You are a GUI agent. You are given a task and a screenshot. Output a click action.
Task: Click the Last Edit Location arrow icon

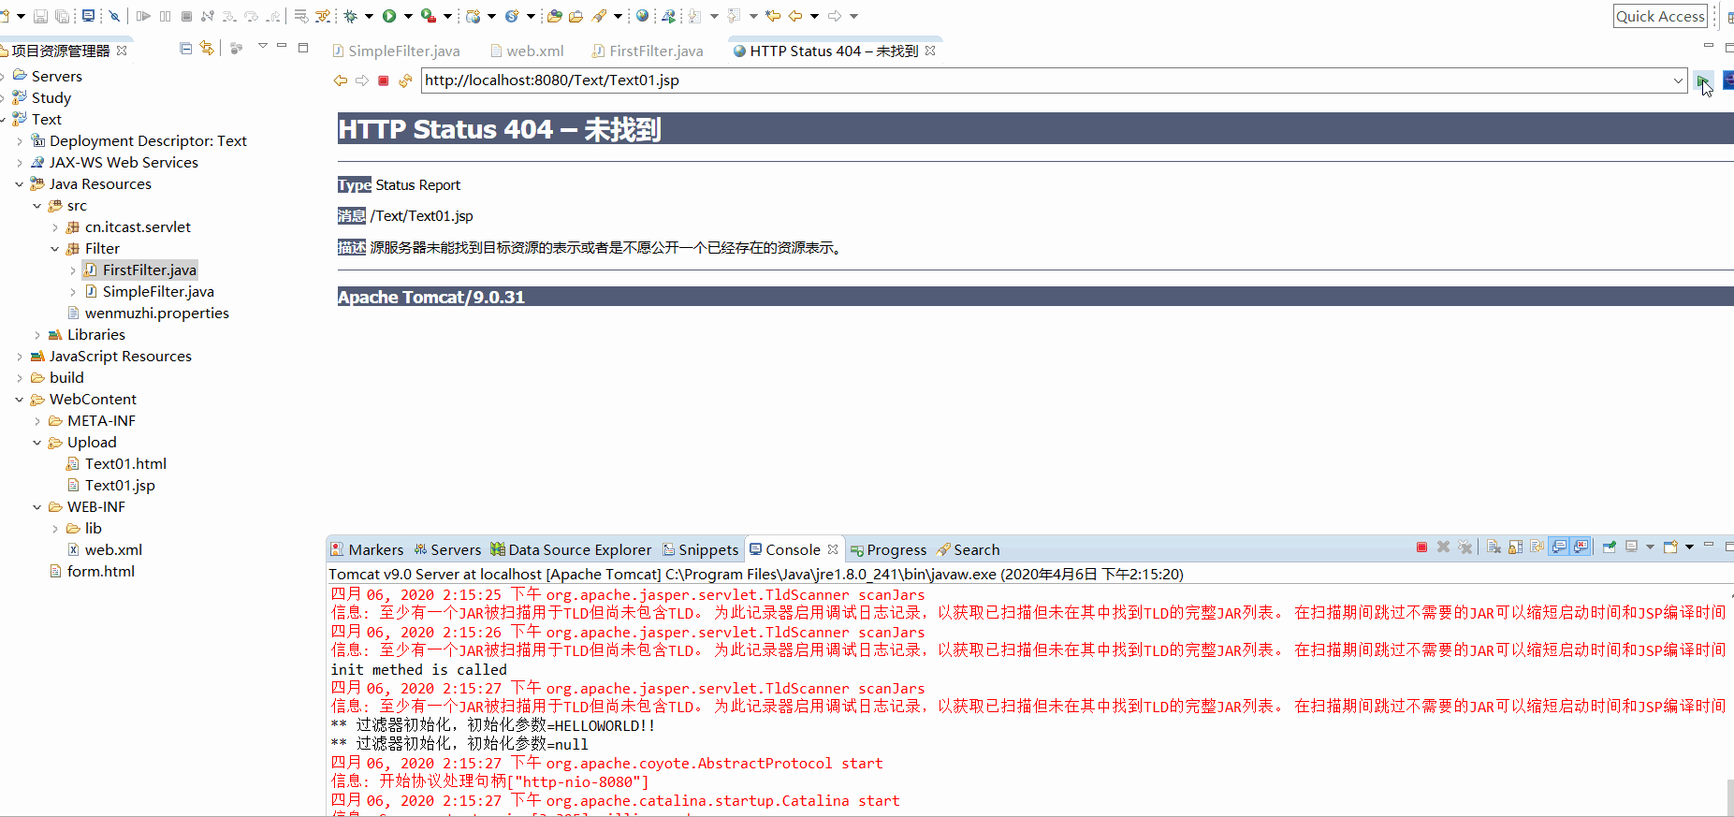coord(773,16)
